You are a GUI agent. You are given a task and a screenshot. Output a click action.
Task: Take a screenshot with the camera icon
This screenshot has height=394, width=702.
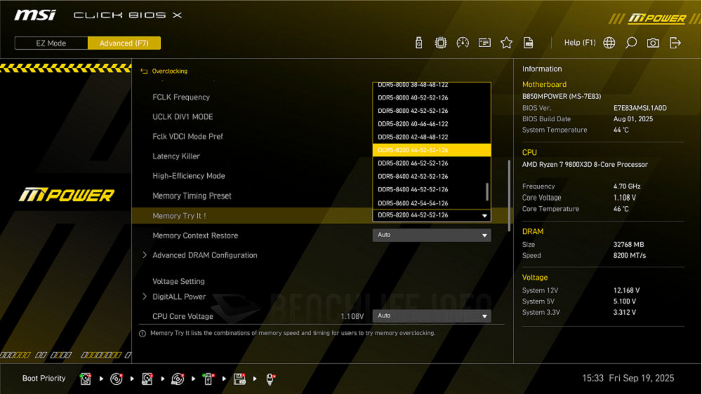coord(653,43)
